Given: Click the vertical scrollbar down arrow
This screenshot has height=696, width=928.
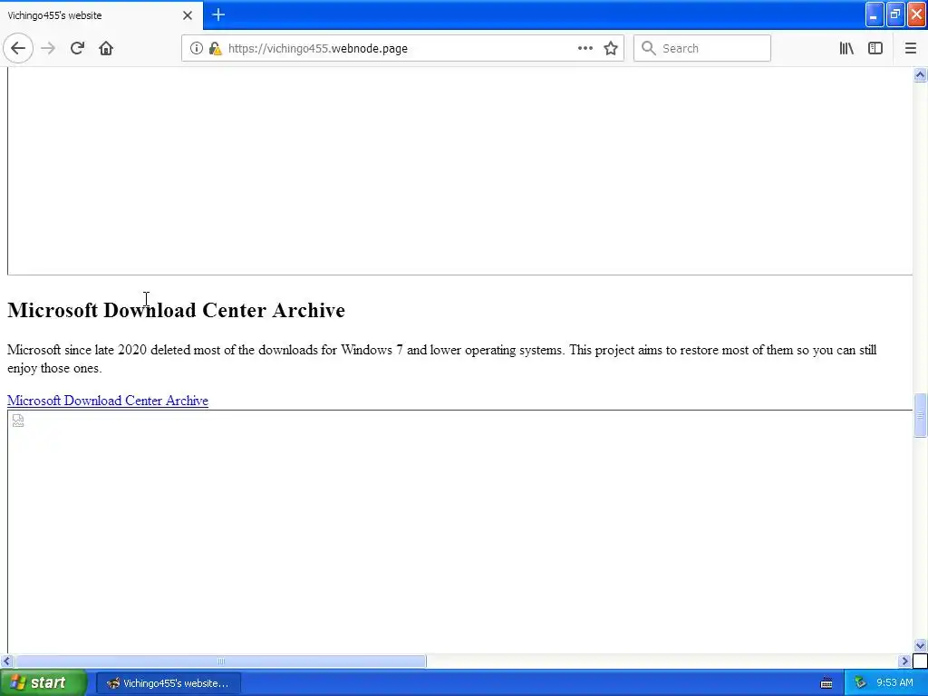Looking at the screenshot, I should [x=921, y=645].
